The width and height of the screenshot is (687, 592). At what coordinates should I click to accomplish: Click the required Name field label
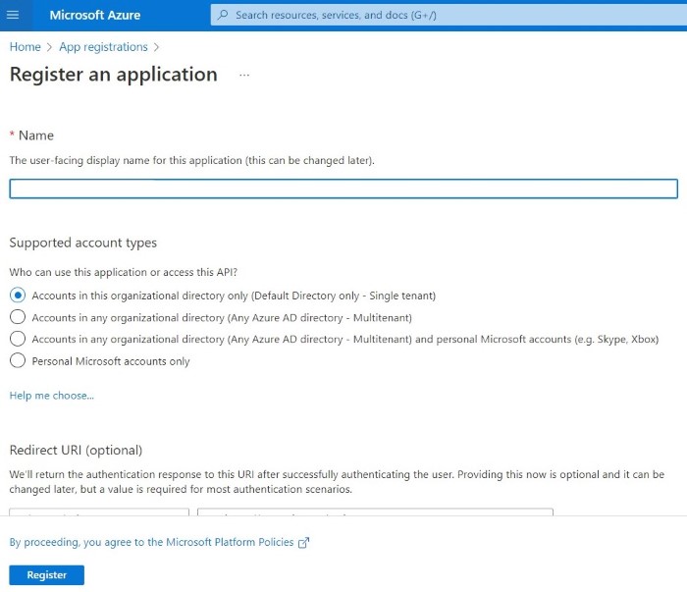point(31,135)
